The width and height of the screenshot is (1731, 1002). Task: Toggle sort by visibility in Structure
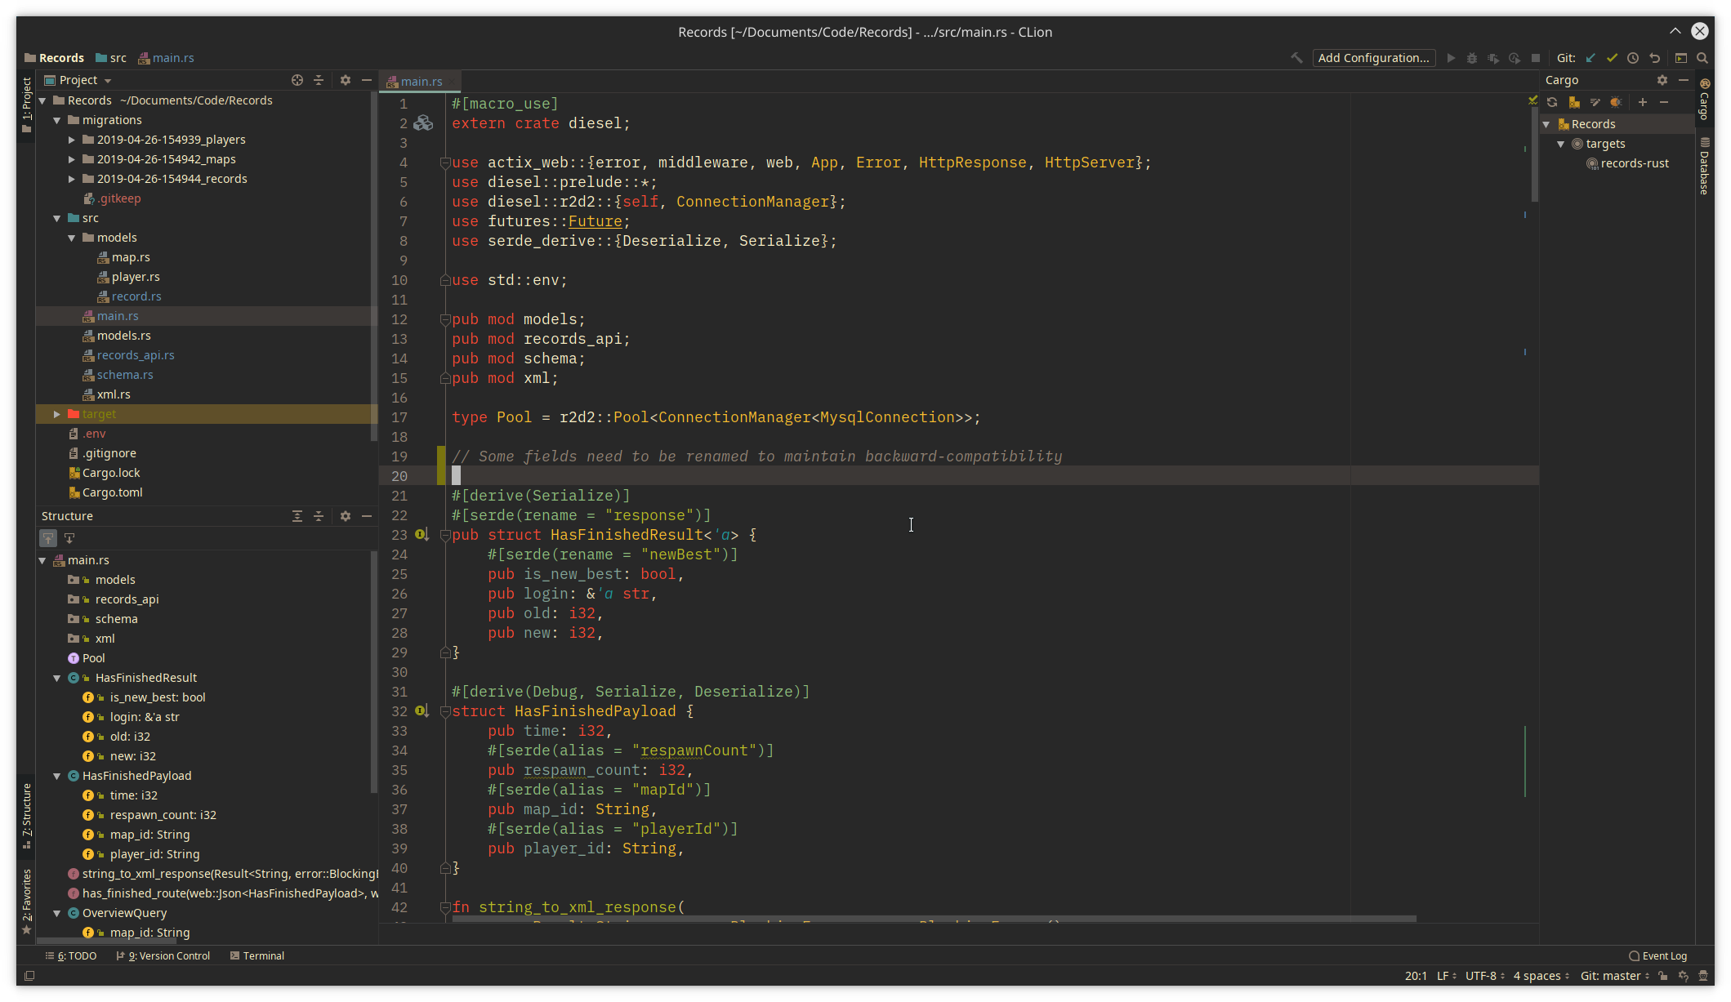coord(48,538)
